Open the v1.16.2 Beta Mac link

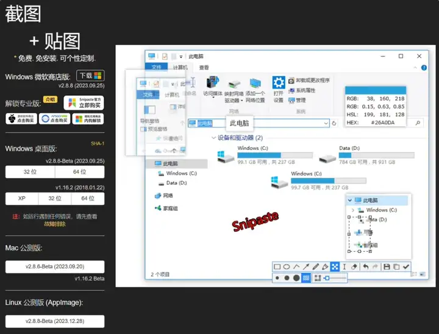[x=89, y=279]
